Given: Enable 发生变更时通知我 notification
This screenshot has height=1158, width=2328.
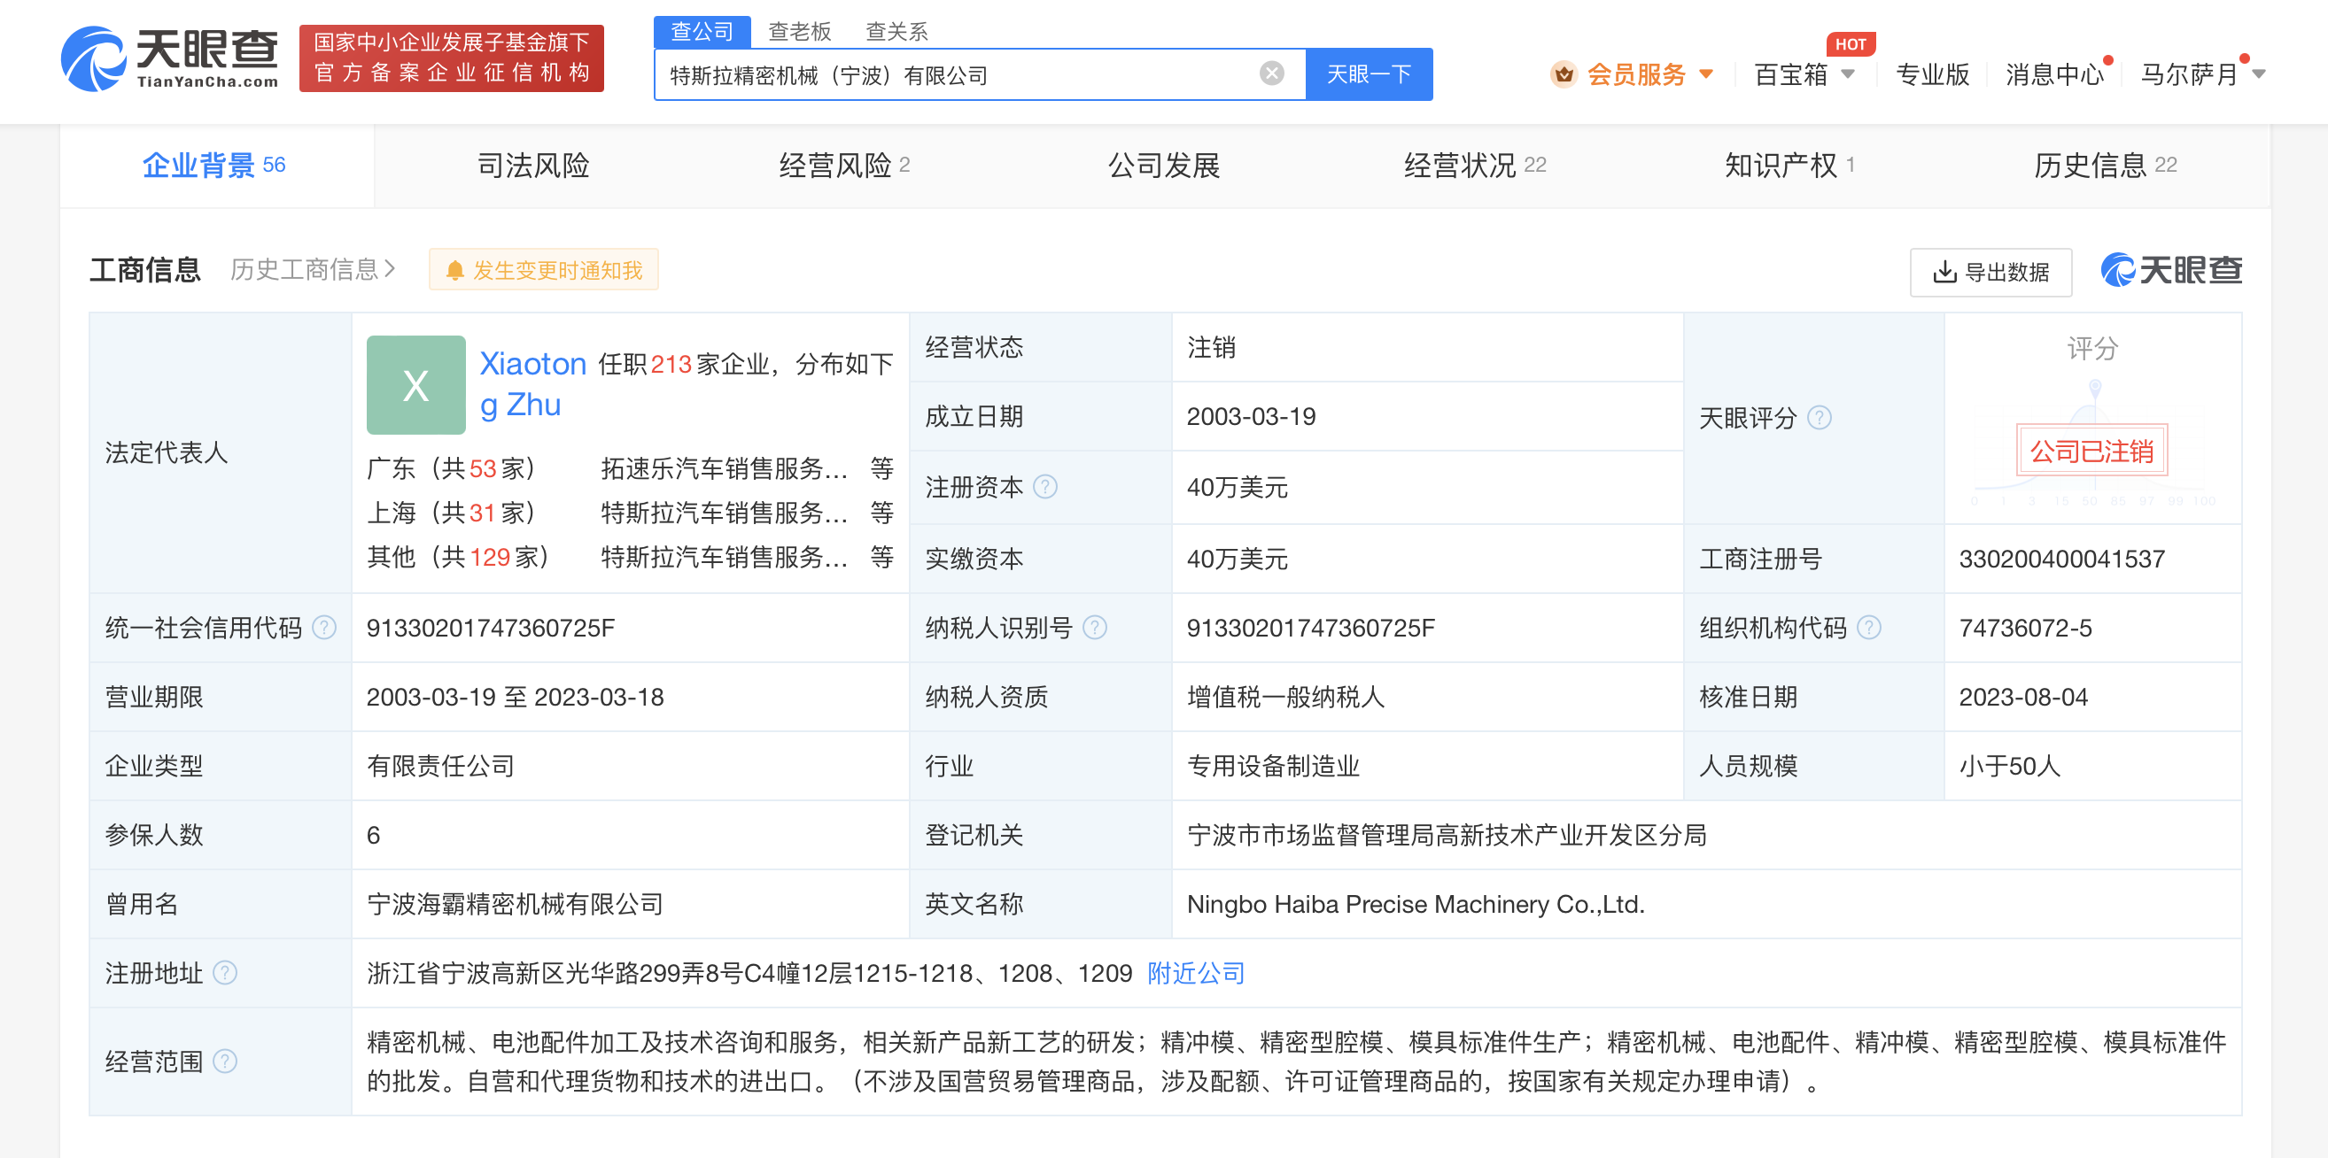Looking at the screenshot, I should pyautogui.click(x=543, y=270).
